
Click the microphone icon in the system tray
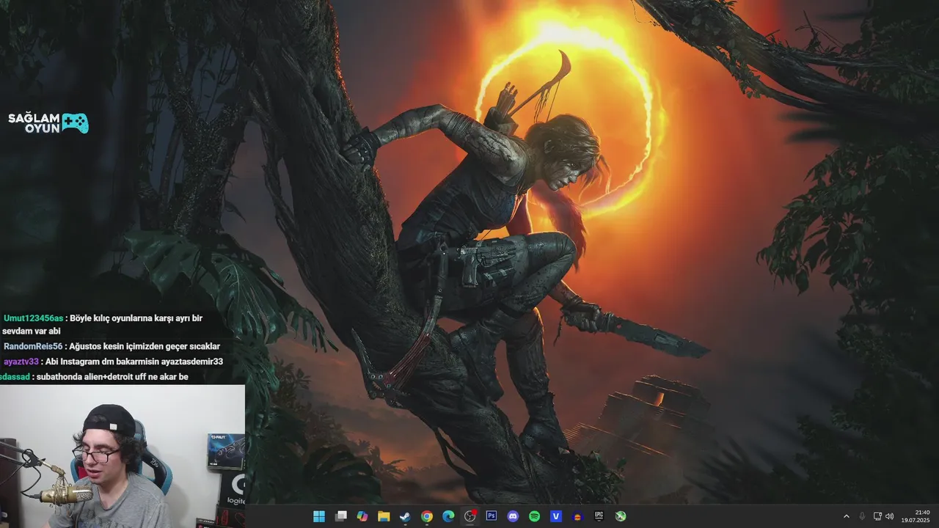pos(862,516)
